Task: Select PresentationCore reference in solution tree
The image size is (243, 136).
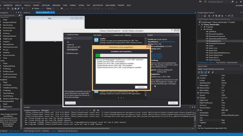Action: pos(215,41)
